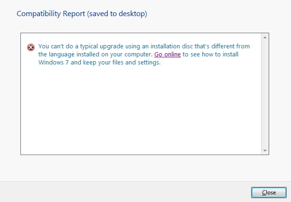Click the red error icon
This screenshot has height=202, width=291.
tap(31, 47)
